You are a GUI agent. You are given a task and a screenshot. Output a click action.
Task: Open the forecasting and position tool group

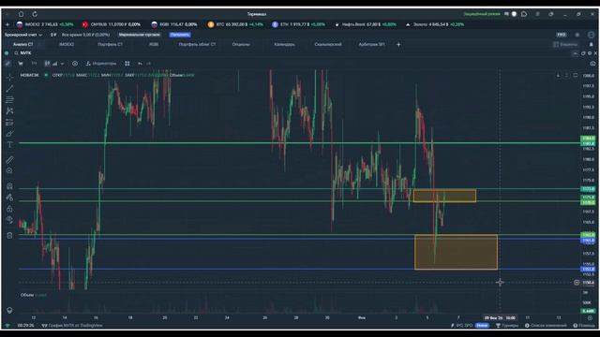pyautogui.click(x=10, y=123)
